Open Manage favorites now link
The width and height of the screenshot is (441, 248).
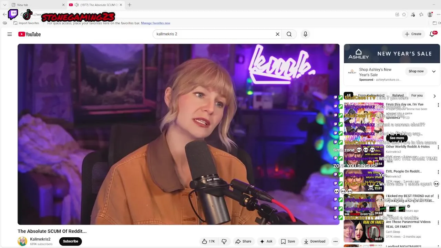(155, 23)
